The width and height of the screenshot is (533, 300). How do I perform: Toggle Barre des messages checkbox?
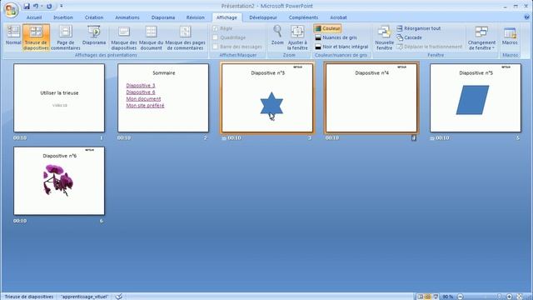coord(215,47)
